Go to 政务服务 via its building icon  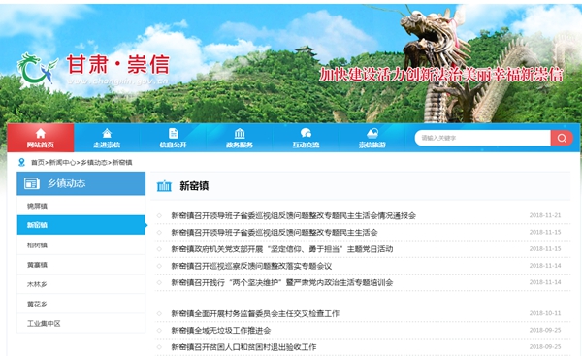pyautogui.click(x=240, y=133)
